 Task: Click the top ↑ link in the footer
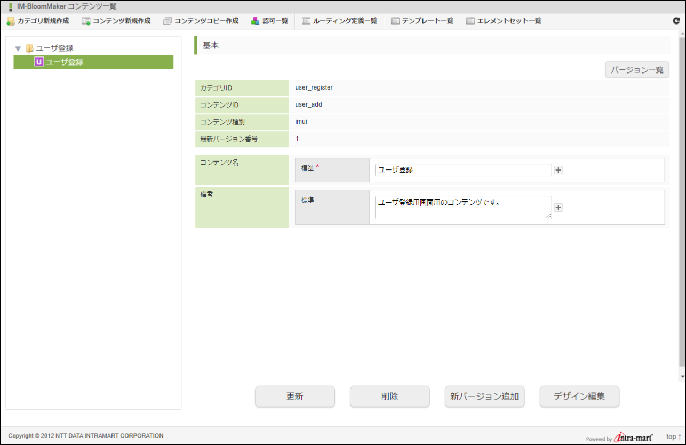pos(674,436)
